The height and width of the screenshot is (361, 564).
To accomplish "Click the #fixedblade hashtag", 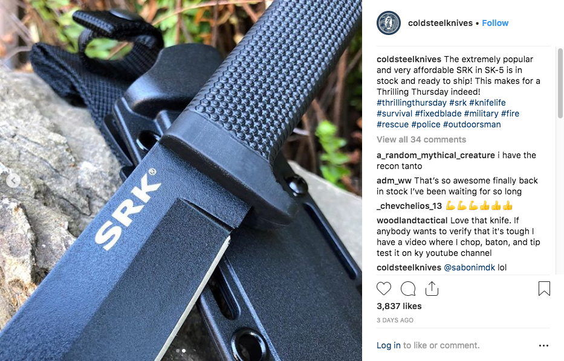I will point(438,113).
